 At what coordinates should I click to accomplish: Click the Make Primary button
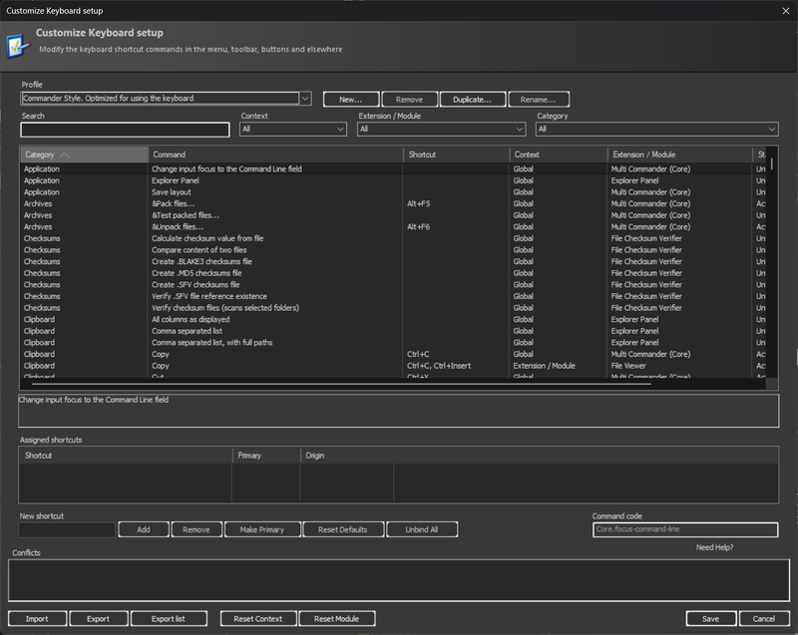(x=262, y=529)
